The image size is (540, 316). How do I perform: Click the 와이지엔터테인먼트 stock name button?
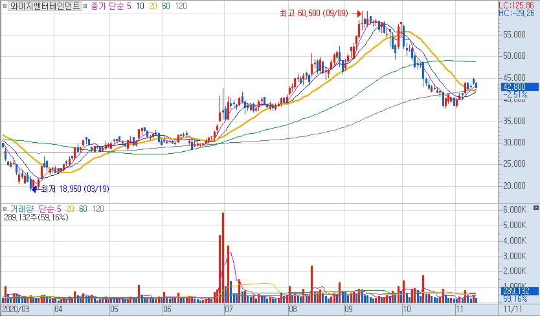45,6
